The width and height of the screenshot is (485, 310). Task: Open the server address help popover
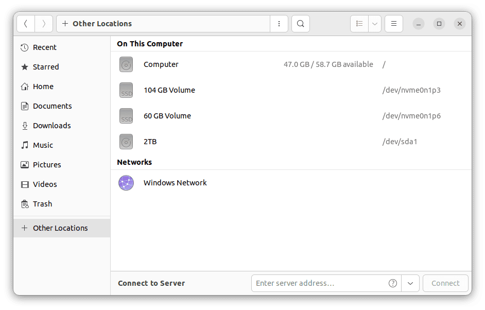coord(392,283)
